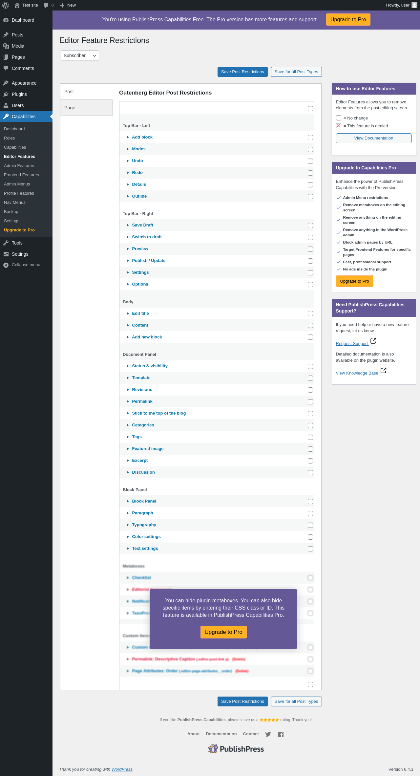Screen dimensions: 420x776
Task: Check the Typography restriction checkbox
Action: pyautogui.click(x=310, y=525)
